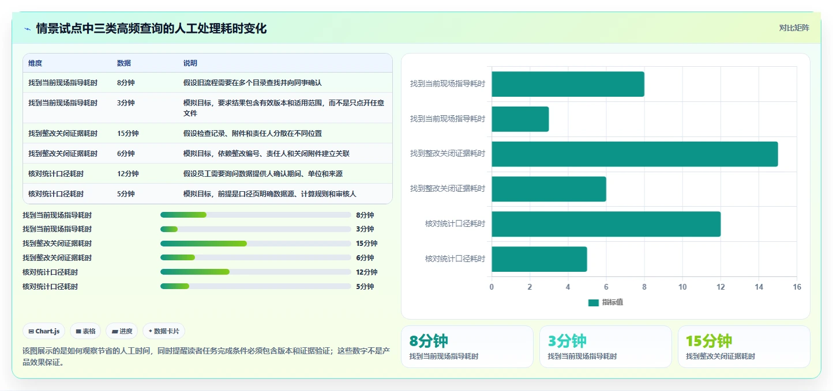Click the progress bar labeled 8分钟

256,215
